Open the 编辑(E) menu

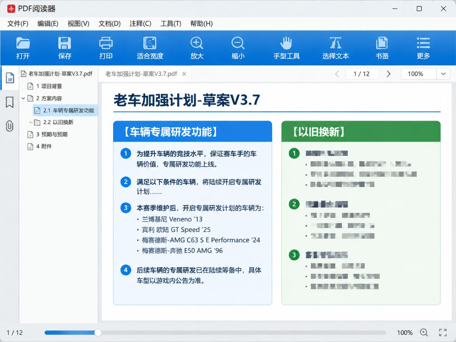click(48, 24)
